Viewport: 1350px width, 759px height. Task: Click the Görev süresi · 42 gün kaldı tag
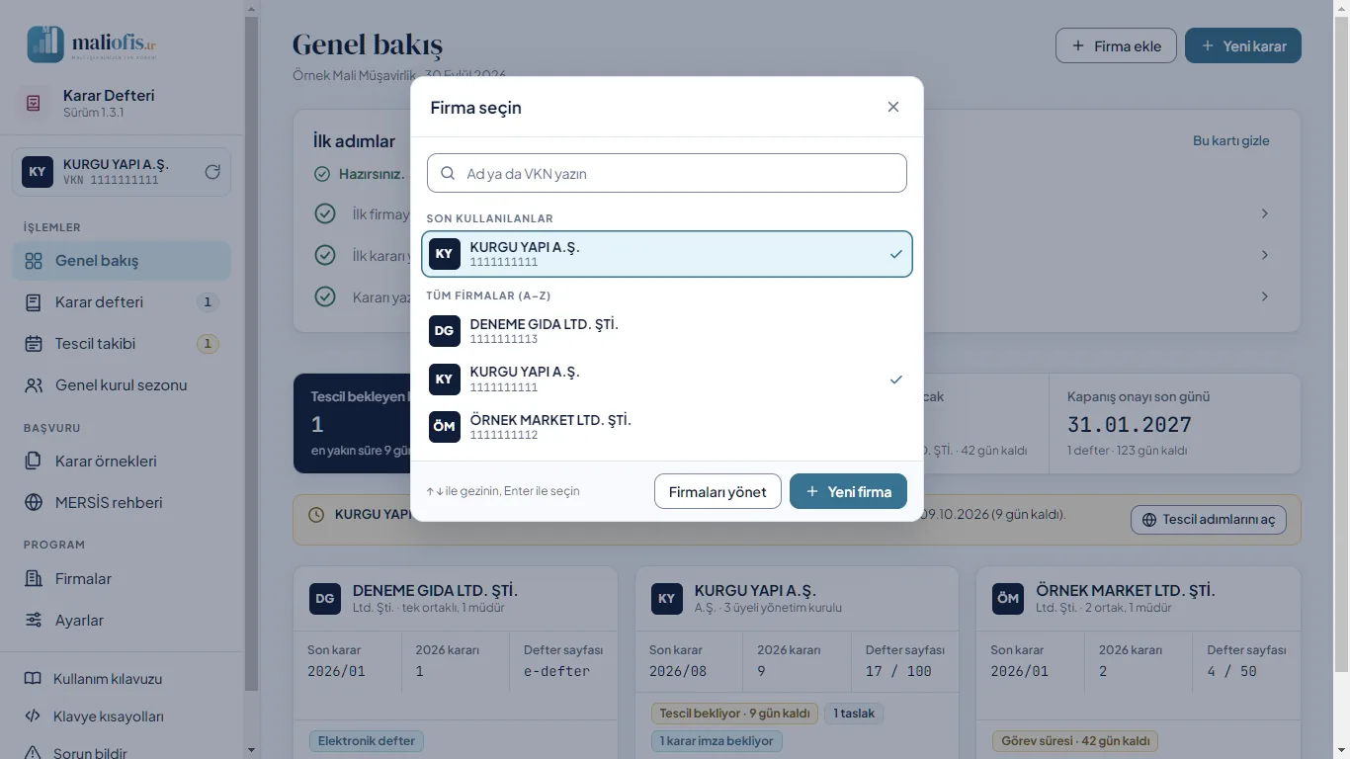tap(1075, 740)
